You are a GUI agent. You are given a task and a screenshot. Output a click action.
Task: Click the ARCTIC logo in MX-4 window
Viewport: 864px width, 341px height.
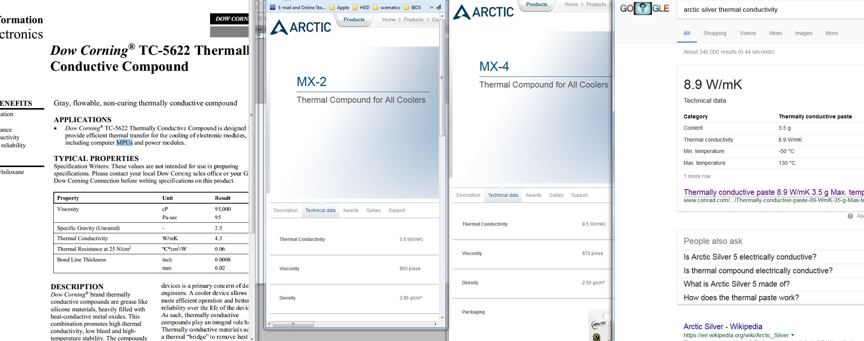(483, 12)
